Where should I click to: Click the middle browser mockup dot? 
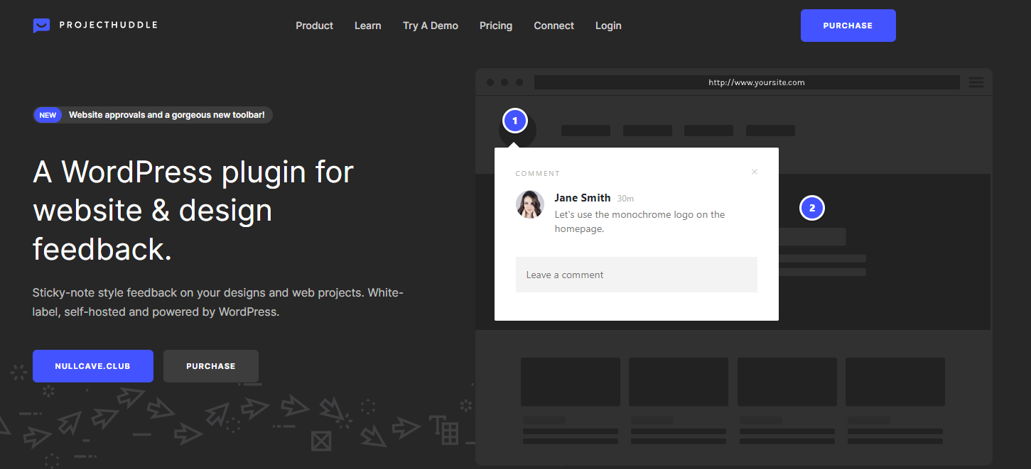504,82
